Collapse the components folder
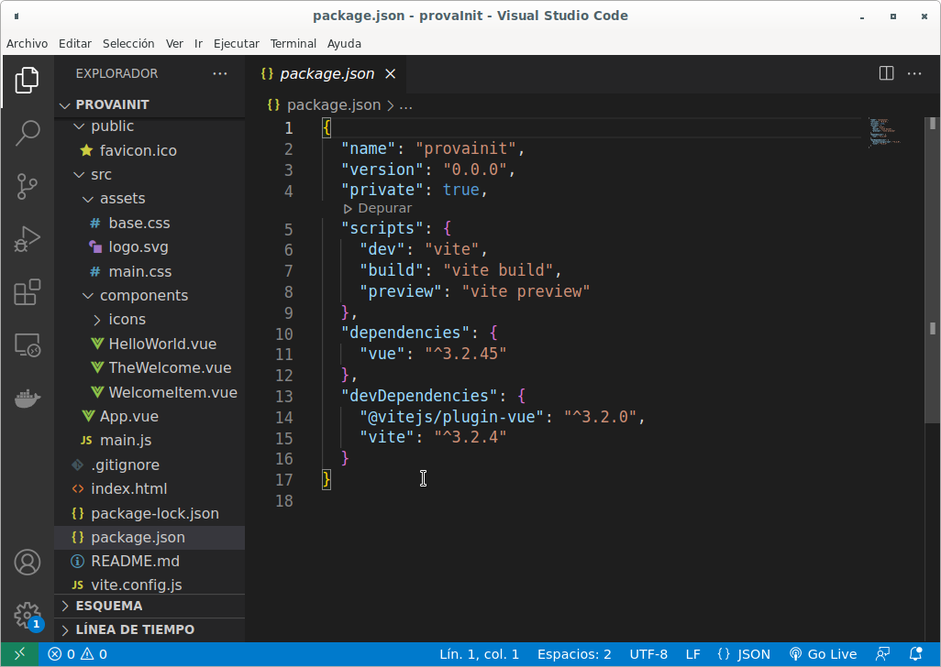The width and height of the screenshot is (941, 667). click(x=143, y=295)
